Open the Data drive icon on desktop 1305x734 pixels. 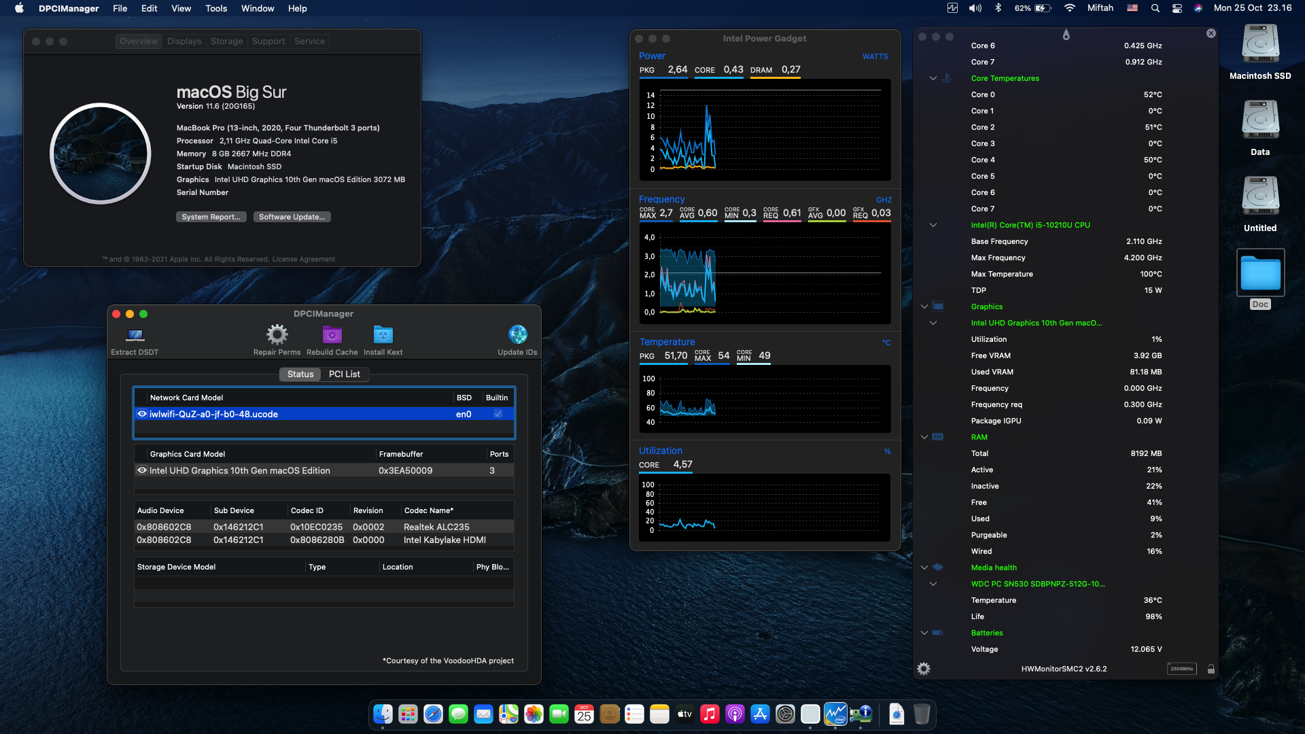pyautogui.click(x=1260, y=120)
